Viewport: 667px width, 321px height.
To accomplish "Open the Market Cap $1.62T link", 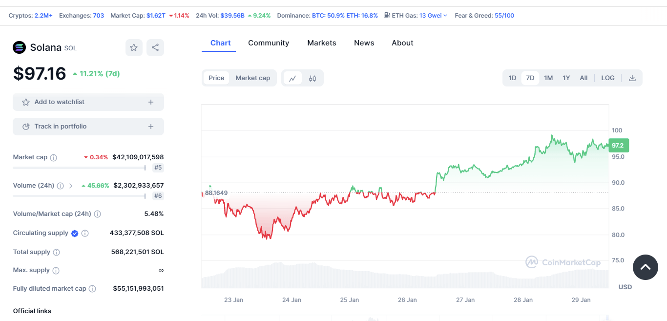I will 156,16.
